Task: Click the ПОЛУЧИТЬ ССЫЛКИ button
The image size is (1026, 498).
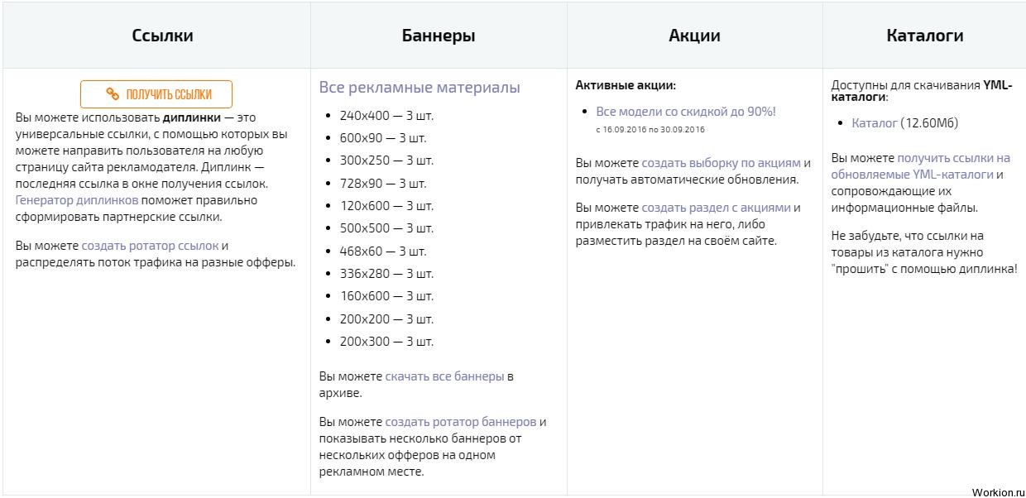Action: point(156,94)
